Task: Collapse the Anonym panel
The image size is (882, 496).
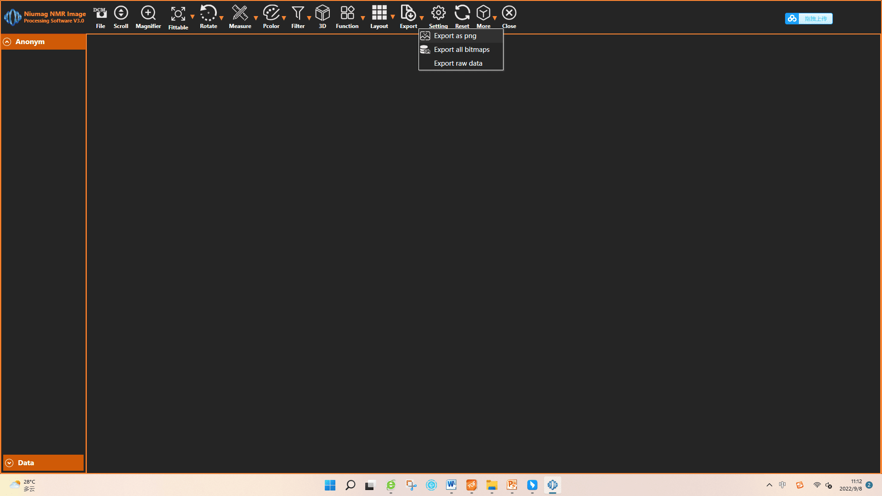Action: click(x=7, y=42)
